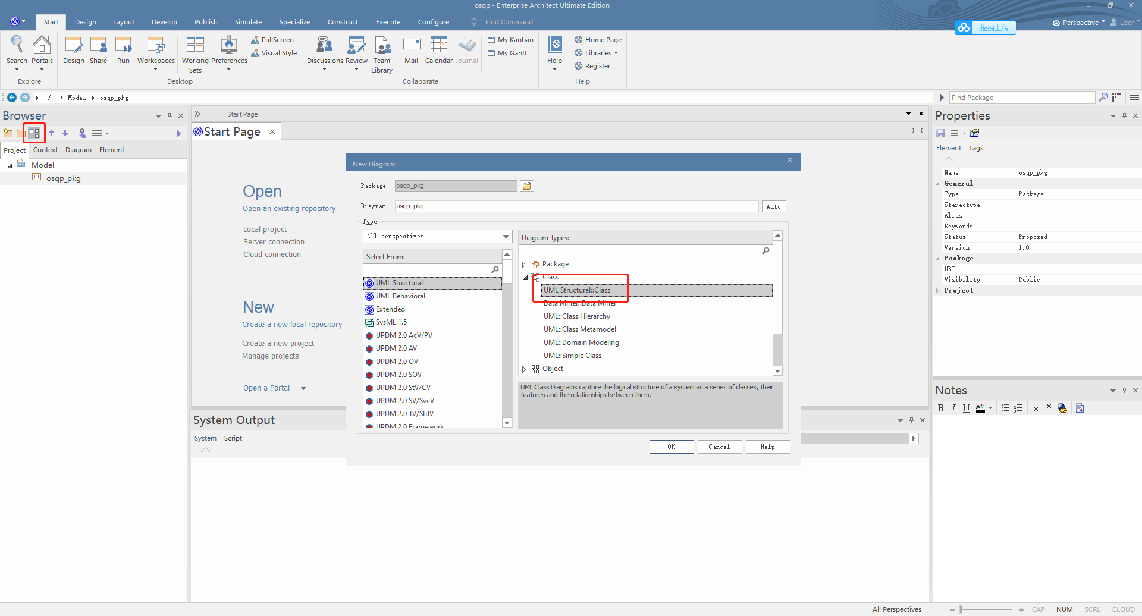Screen dimensions: 1142x616
Task: Open the Help ribbon button
Action: click(554, 53)
